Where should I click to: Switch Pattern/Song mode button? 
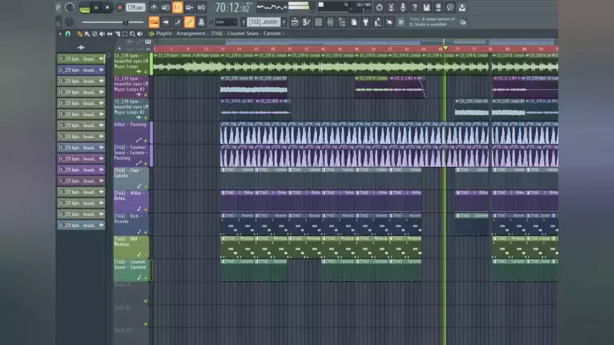[x=85, y=8]
